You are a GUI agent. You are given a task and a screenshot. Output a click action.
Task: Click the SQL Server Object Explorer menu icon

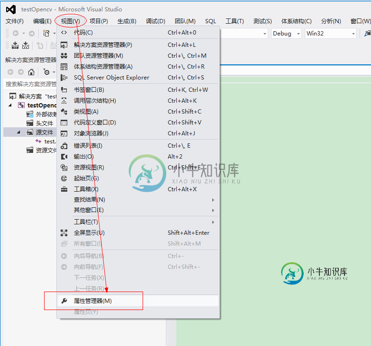tap(64, 78)
